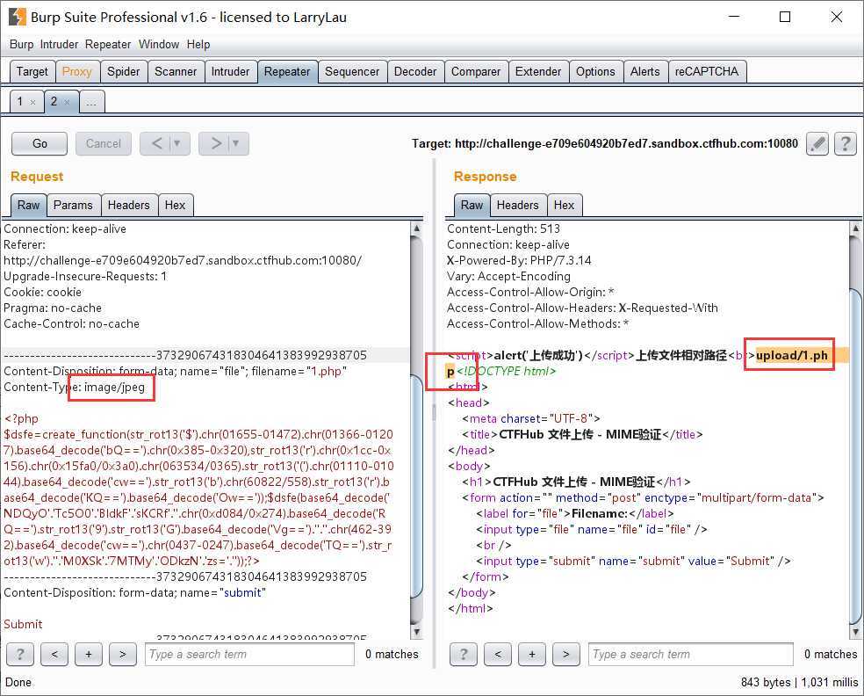
Task: Open response search options plus button
Action: (532, 655)
